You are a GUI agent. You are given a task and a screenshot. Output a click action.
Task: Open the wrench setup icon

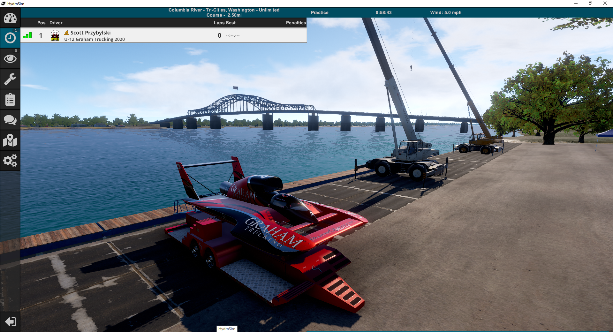pyautogui.click(x=10, y=79)
